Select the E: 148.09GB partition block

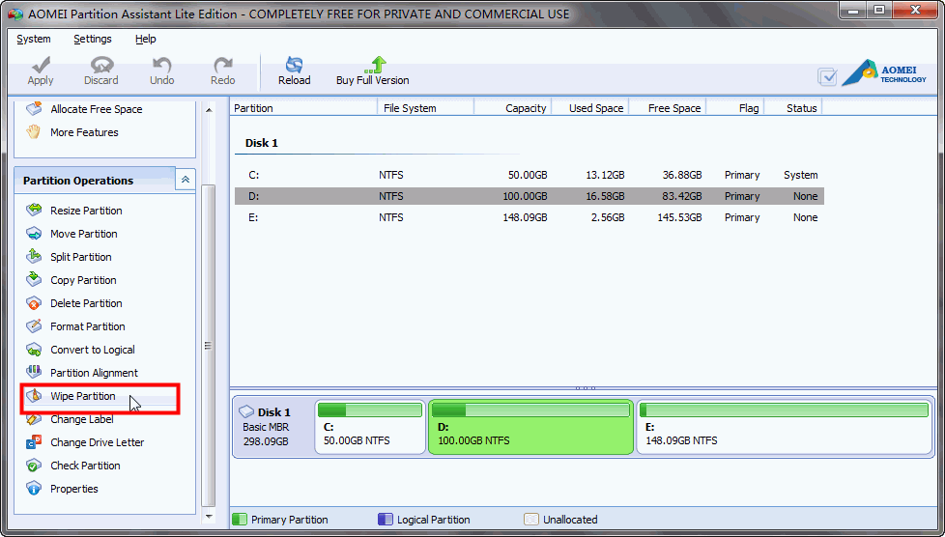(x=785, y=427)
